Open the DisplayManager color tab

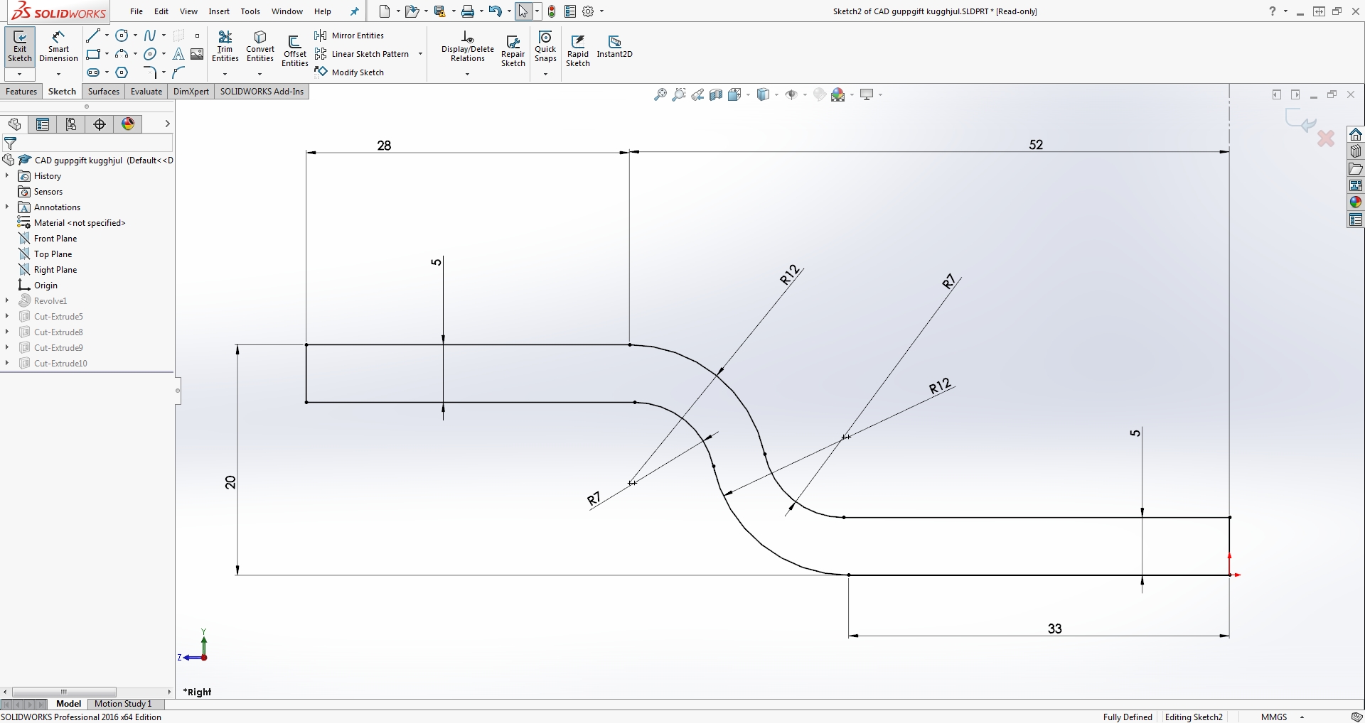point(128,124)
